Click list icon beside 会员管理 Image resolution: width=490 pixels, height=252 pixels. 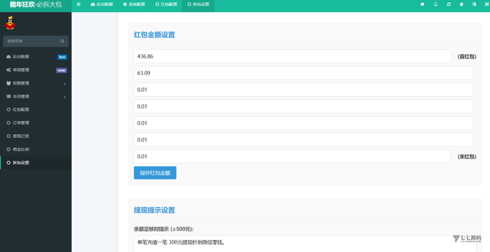click(x=9, y=97)
